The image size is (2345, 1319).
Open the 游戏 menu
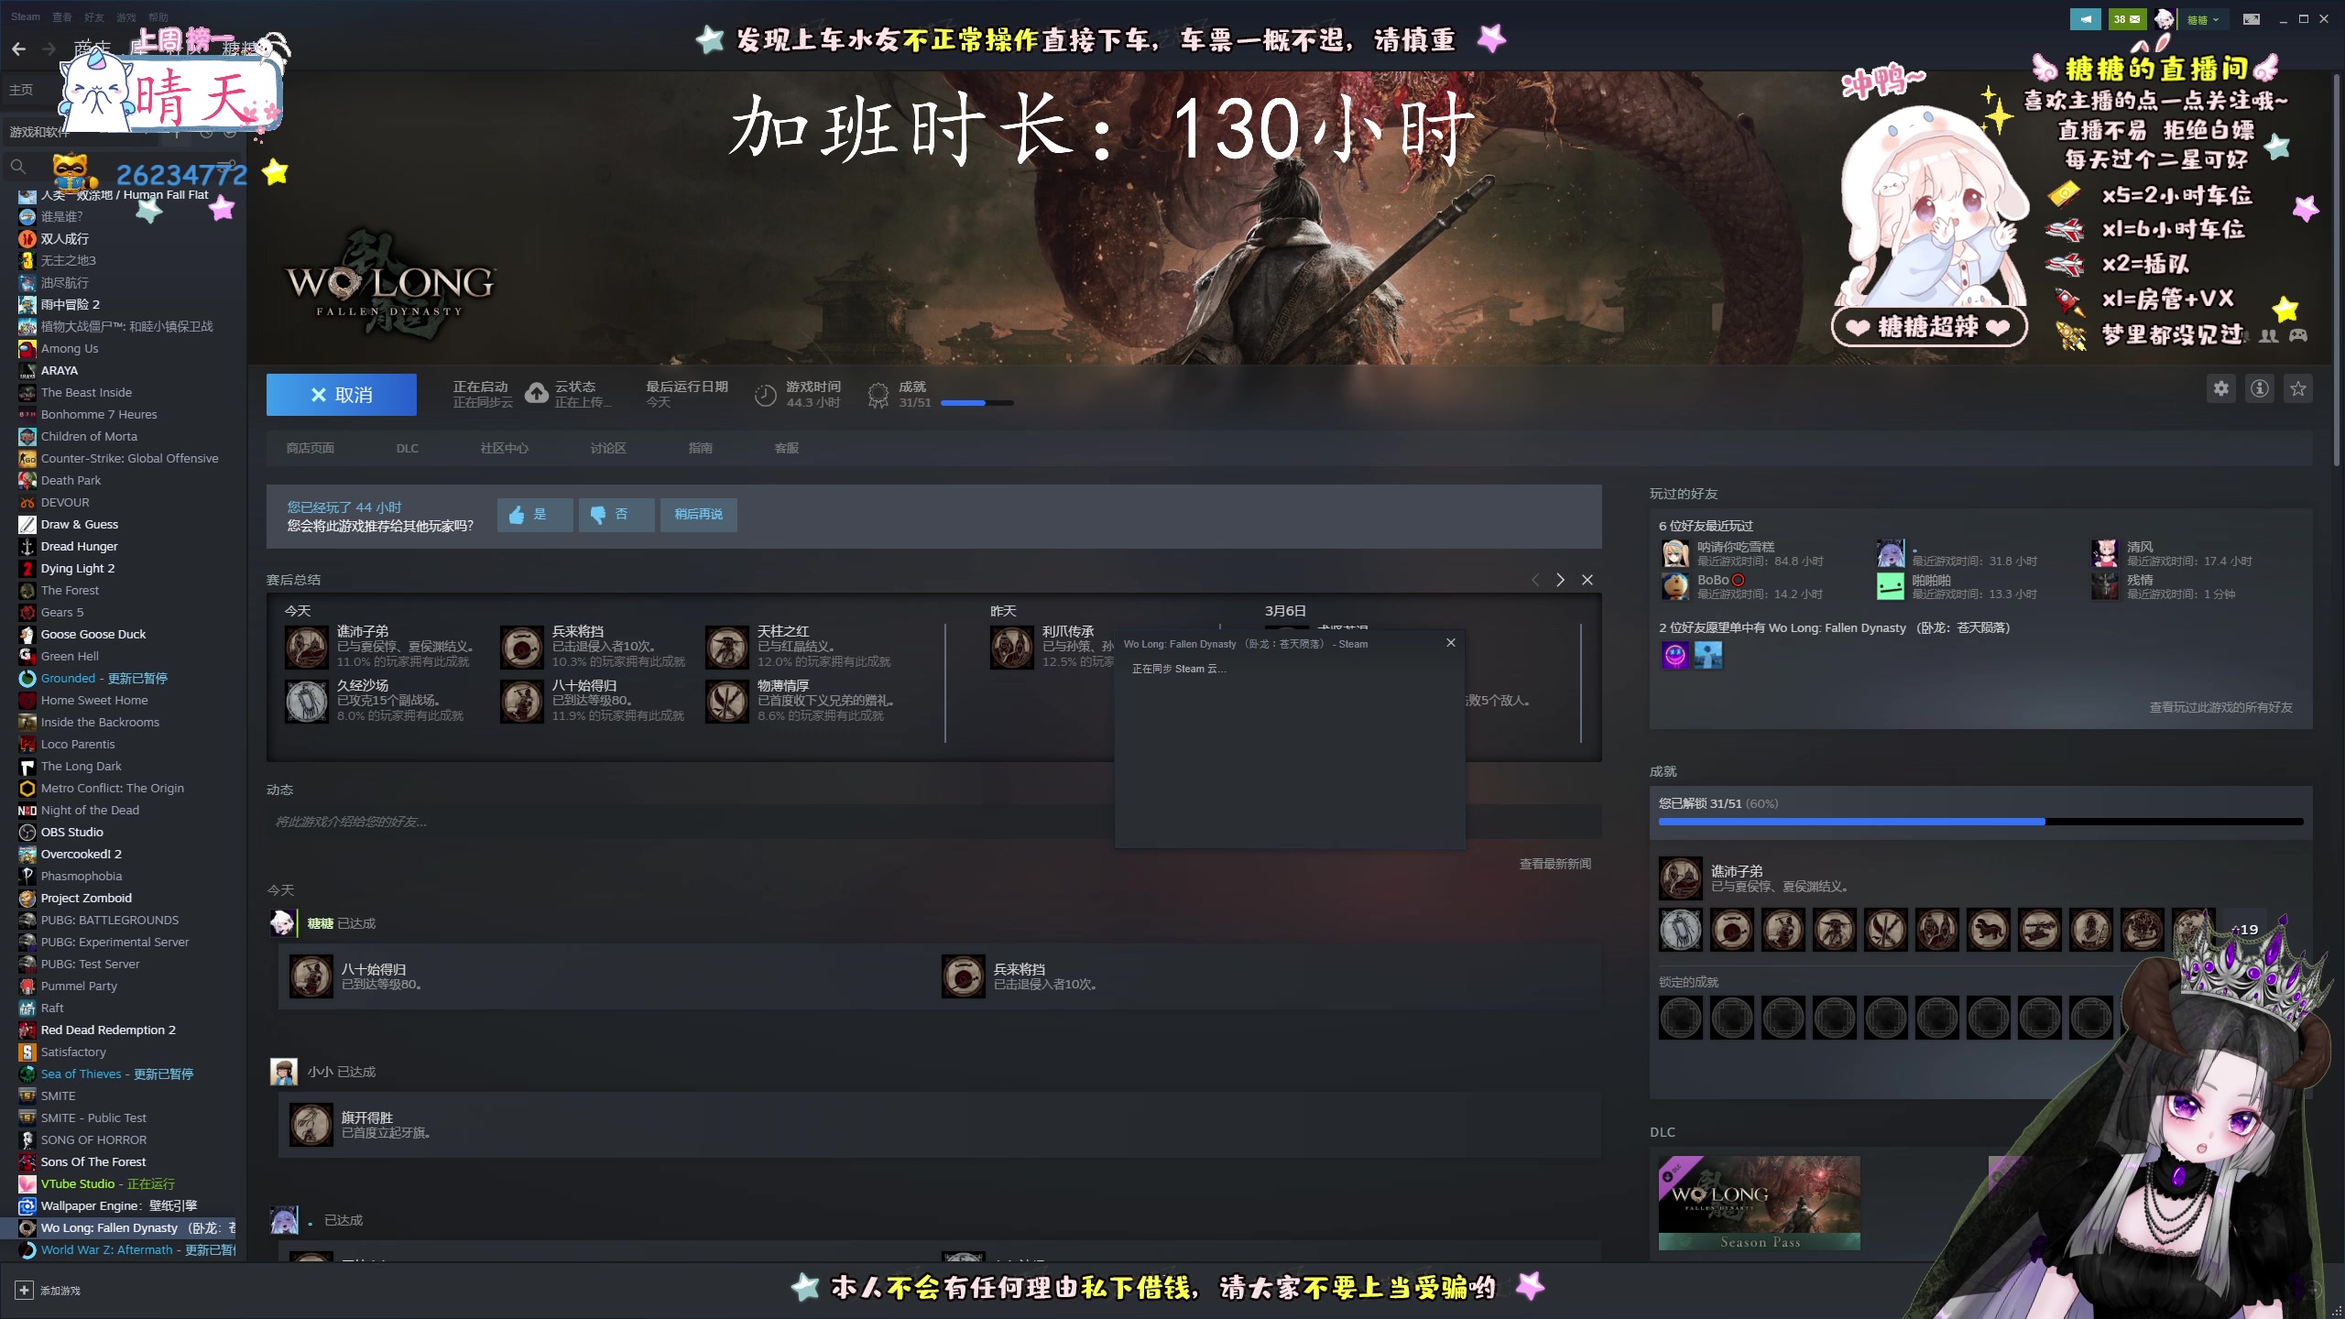126,17
